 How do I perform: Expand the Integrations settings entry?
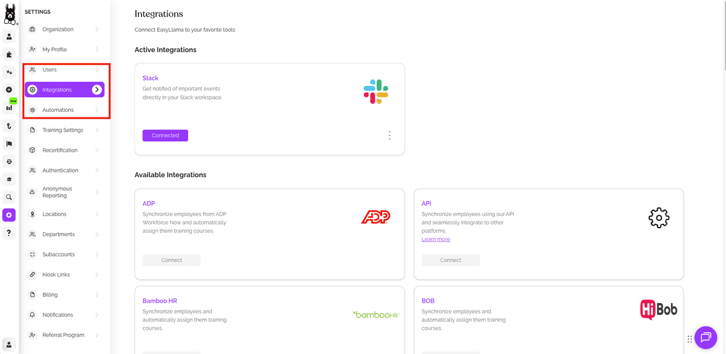click(x=64, y=89)
